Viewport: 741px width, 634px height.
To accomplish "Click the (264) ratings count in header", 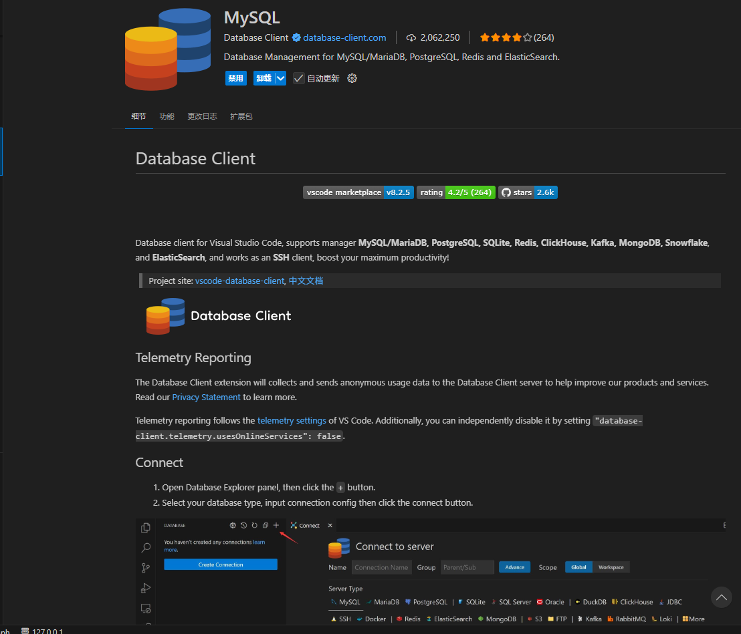I will (544, 38).
